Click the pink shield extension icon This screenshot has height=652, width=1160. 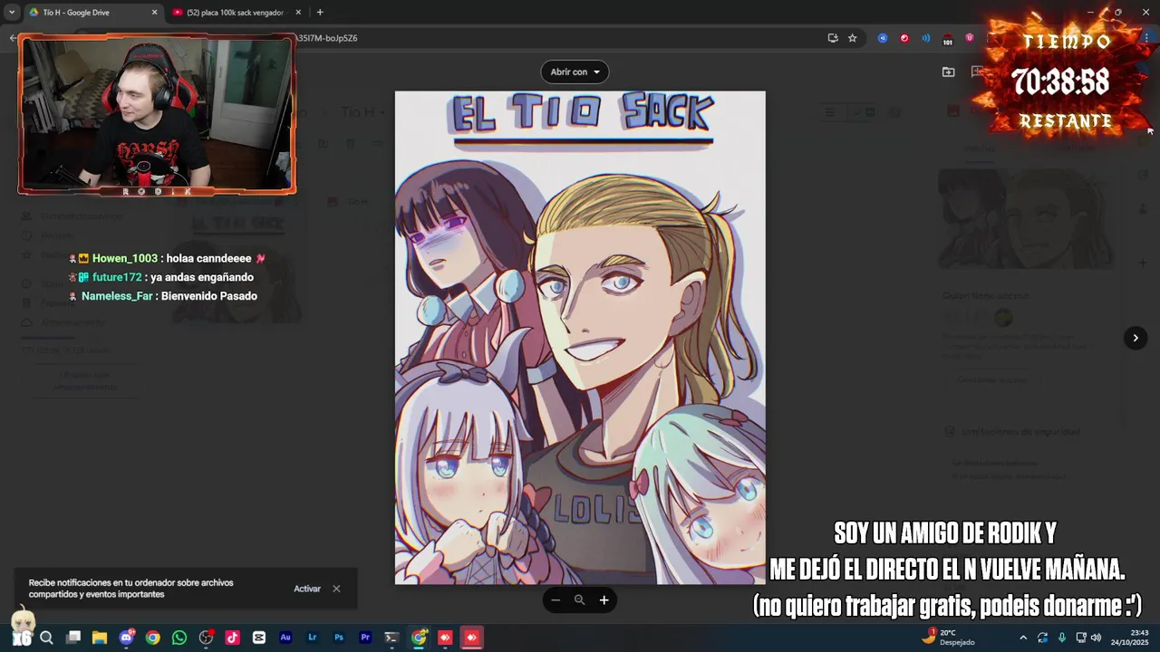(970, 38)
